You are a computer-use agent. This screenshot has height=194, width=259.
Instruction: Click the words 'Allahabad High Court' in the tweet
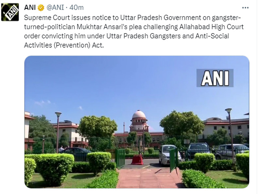212,27
